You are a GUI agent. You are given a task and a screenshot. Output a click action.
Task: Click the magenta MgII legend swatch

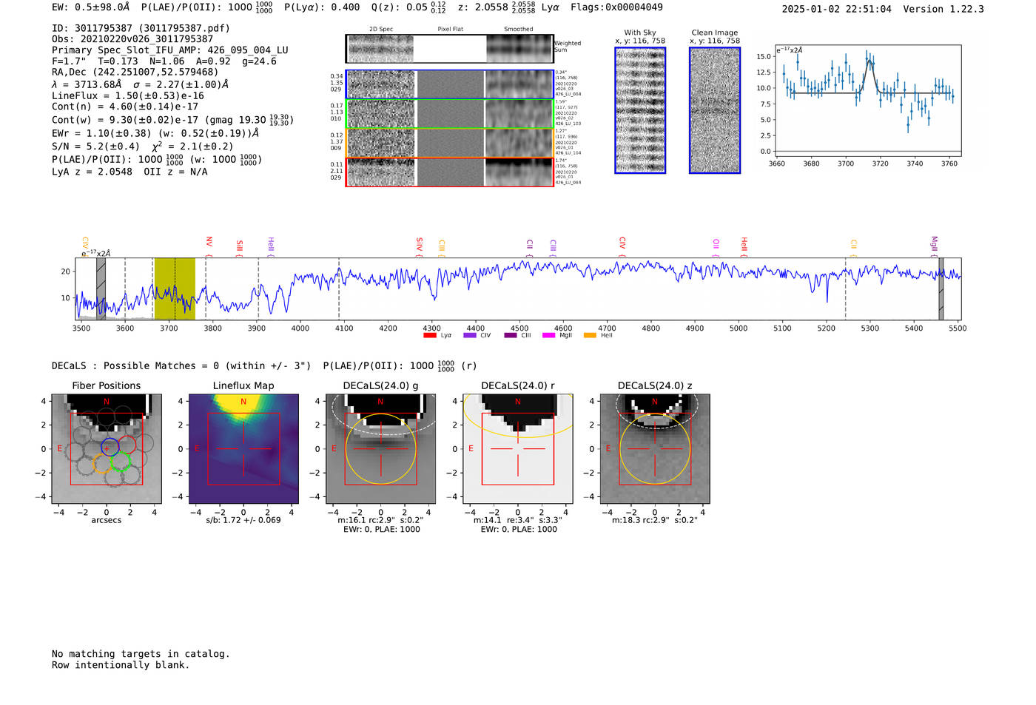click(548, 335)
